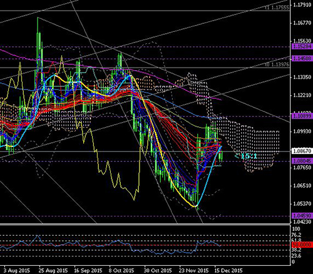Click the 3 Aug 2015 date label
Viewport: 313px width, 274px height.
tap(17, 270)
